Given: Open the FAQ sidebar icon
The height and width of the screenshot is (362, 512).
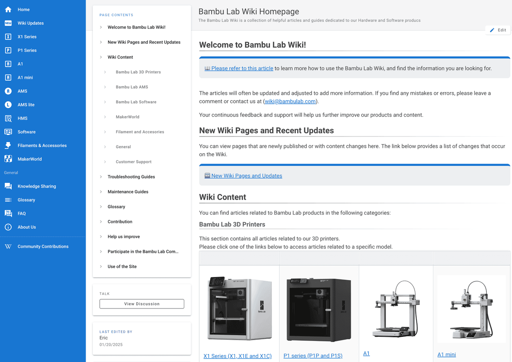Looking at the screenshot, I should click(x=8, y=214).
